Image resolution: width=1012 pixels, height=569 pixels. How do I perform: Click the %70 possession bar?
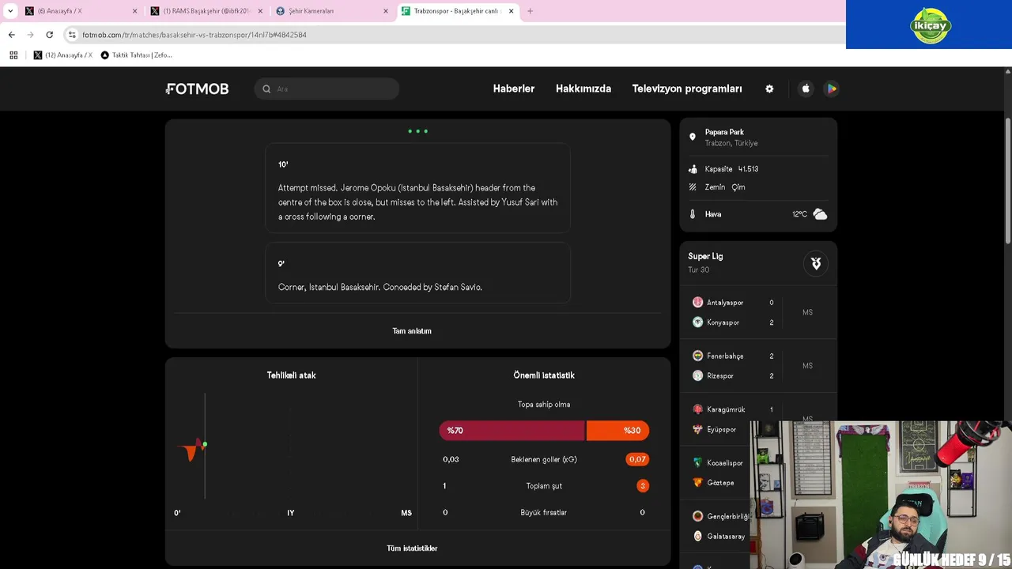coord(512,431)
